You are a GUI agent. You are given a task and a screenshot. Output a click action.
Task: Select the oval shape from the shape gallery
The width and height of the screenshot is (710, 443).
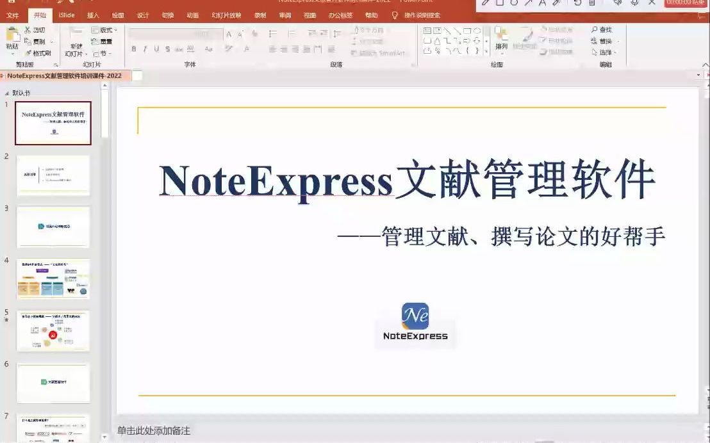pyautogui.click(x=477, y=31)
